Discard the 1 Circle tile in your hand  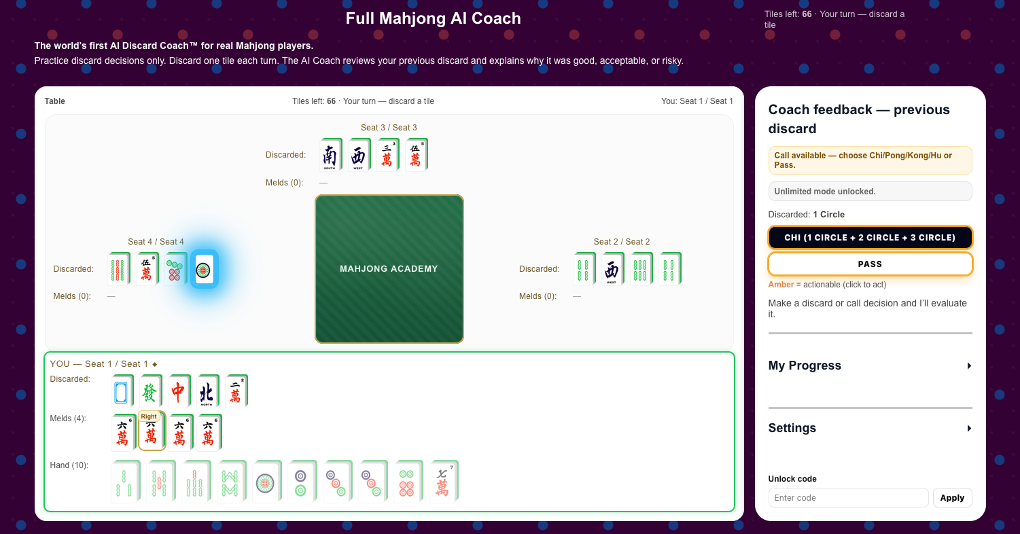tap(266, 482)
